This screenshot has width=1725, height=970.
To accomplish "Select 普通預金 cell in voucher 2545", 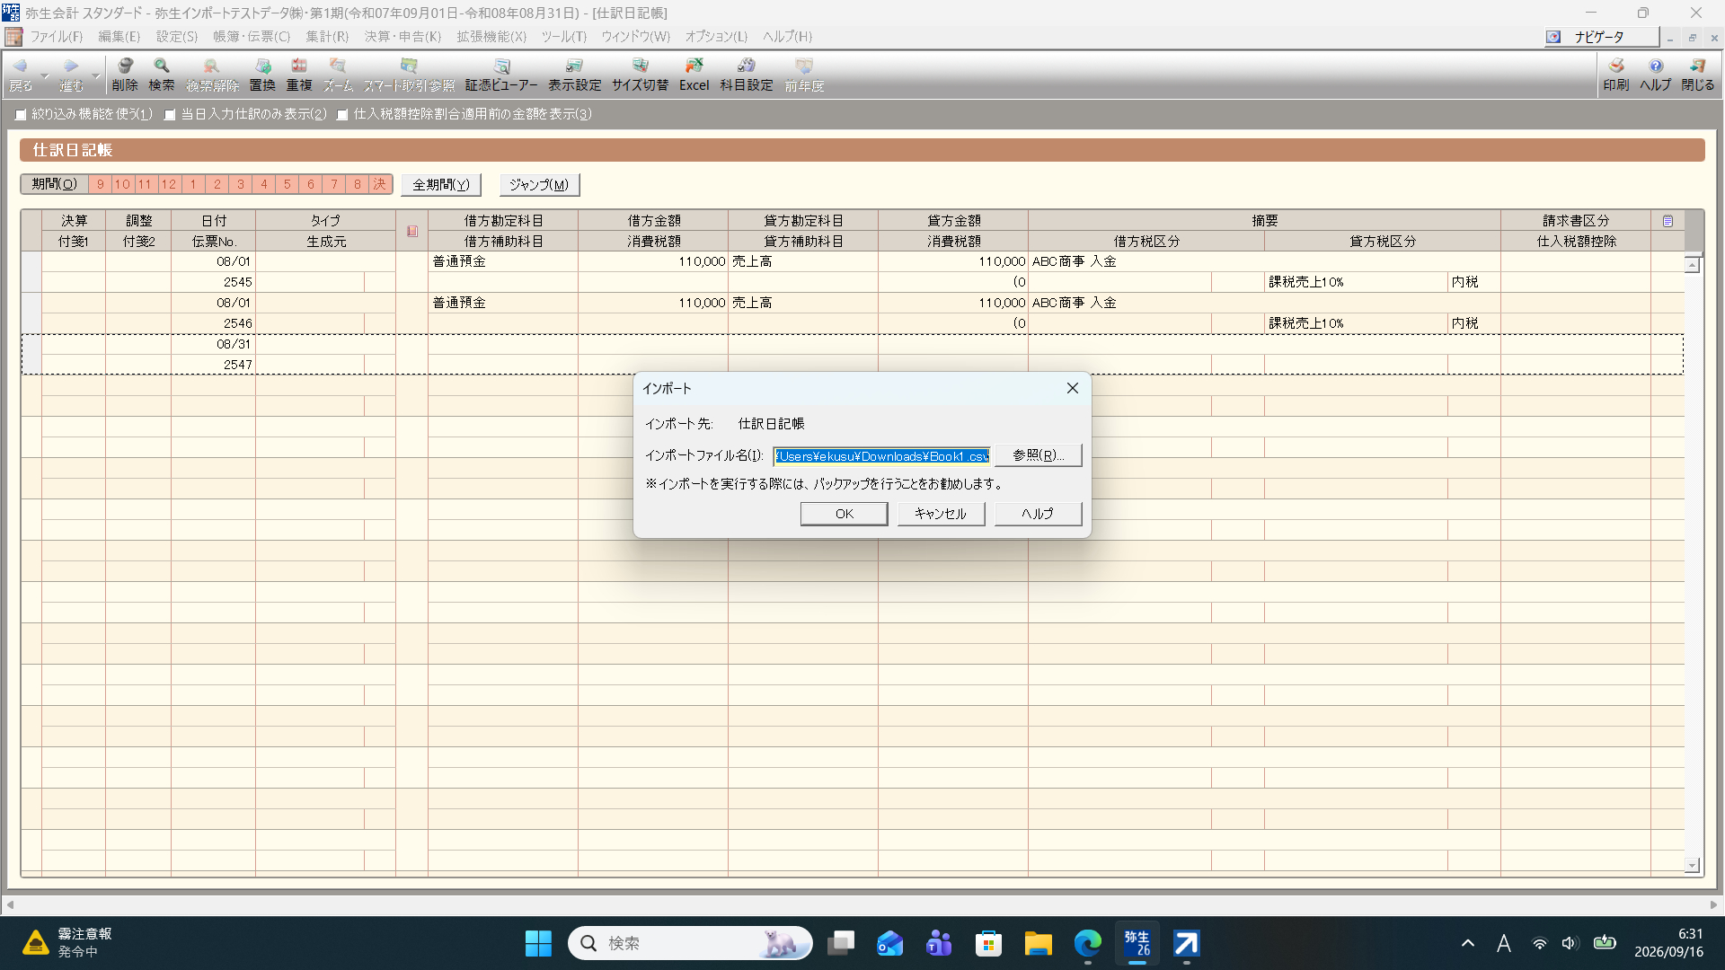I will click(x=503, y=261).
